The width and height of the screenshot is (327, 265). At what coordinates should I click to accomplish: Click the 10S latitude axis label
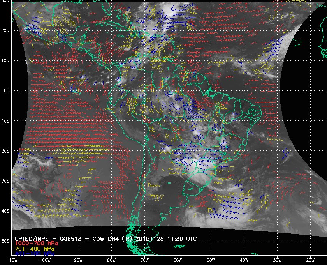pos(5,121)
